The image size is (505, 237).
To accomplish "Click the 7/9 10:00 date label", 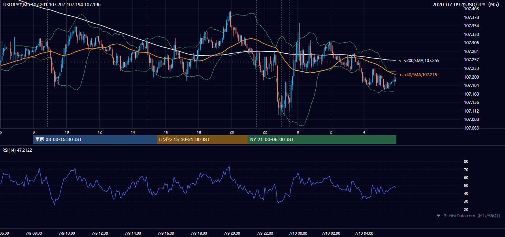I will (x=66, y=233).
